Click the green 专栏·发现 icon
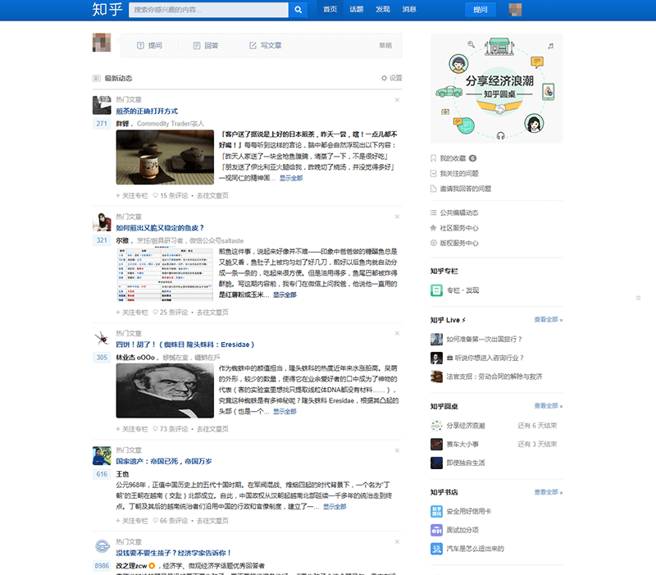656x575 pixels. [x=436, y=290]
